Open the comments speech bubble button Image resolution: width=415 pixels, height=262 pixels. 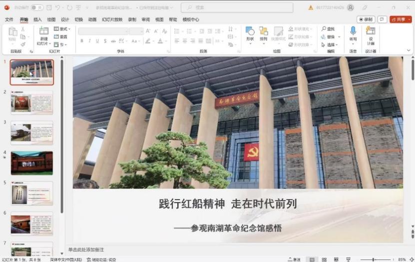coord(382,19)
